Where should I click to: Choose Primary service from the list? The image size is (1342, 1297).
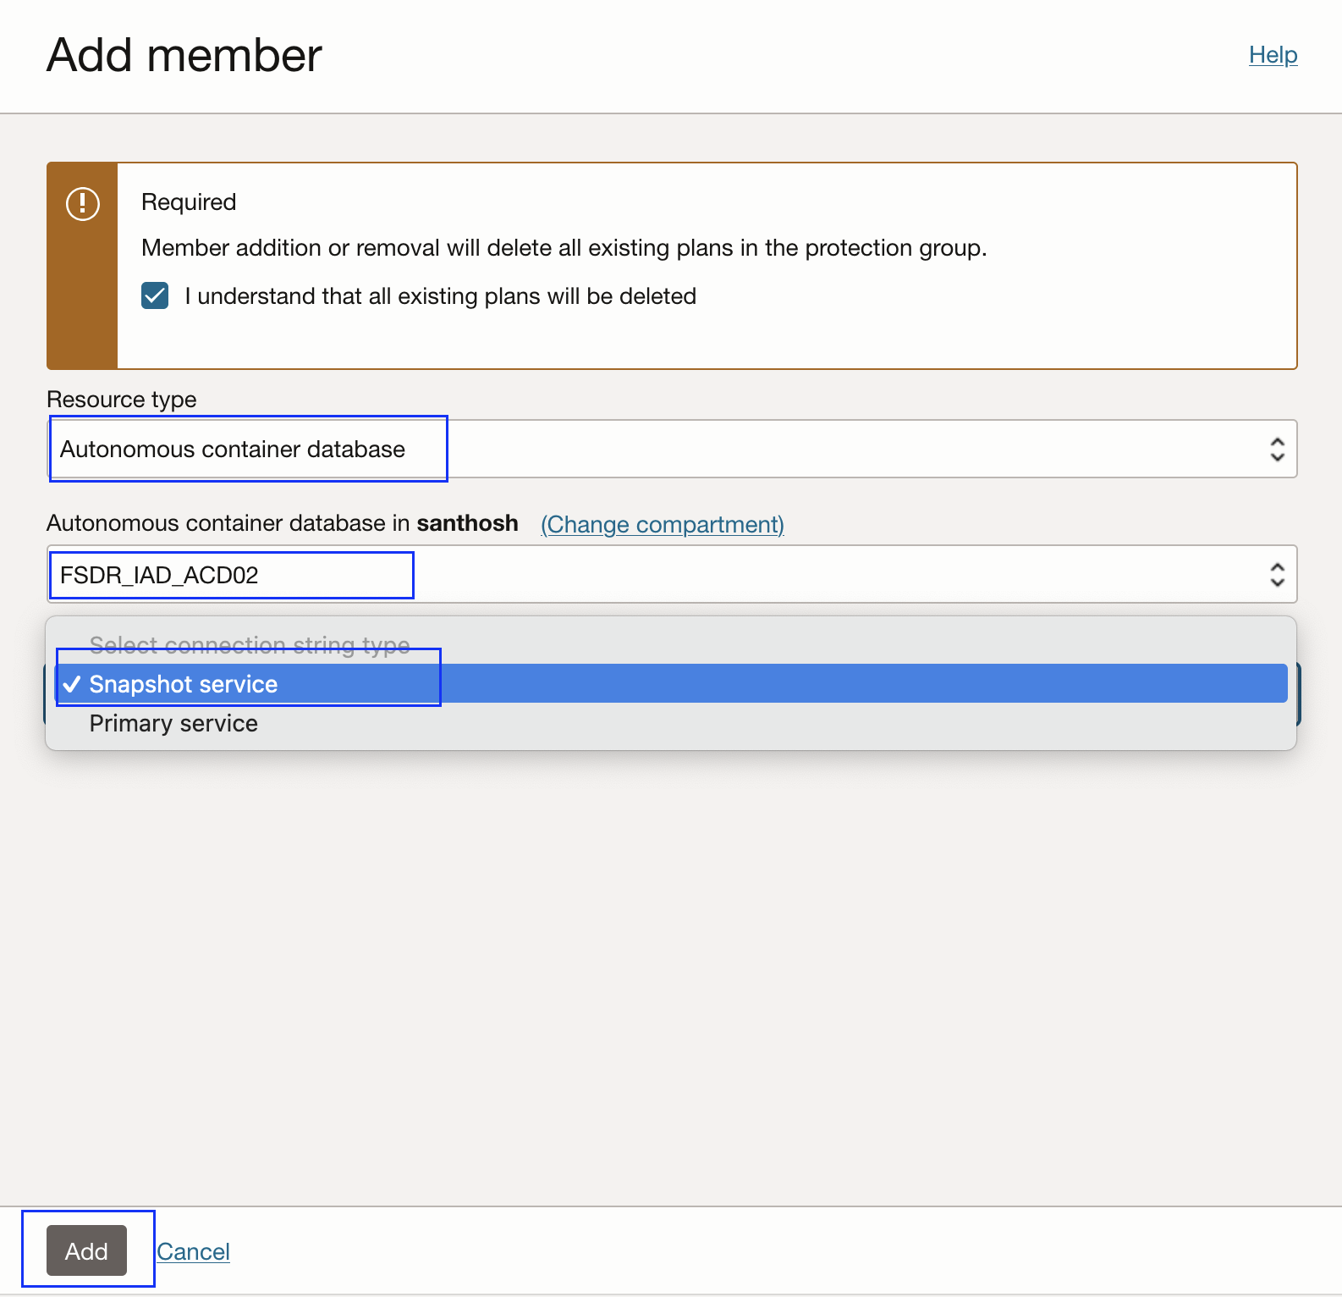(173, 724)
